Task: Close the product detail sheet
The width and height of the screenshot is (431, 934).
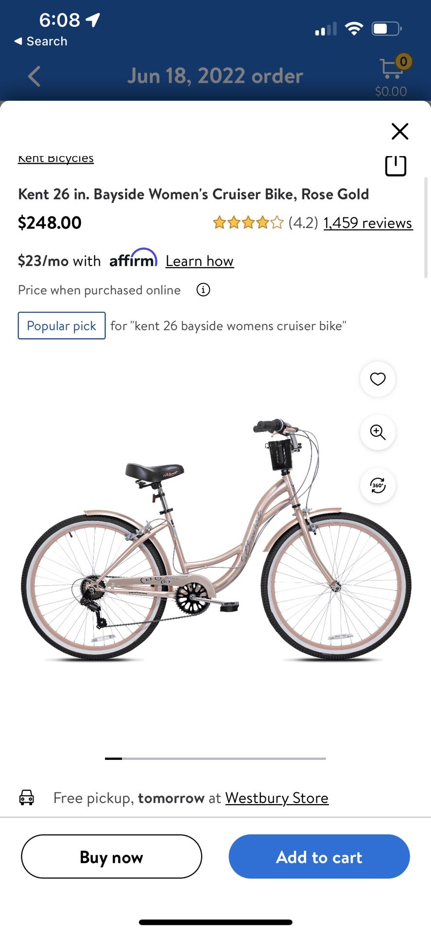Action: [400, 131]
